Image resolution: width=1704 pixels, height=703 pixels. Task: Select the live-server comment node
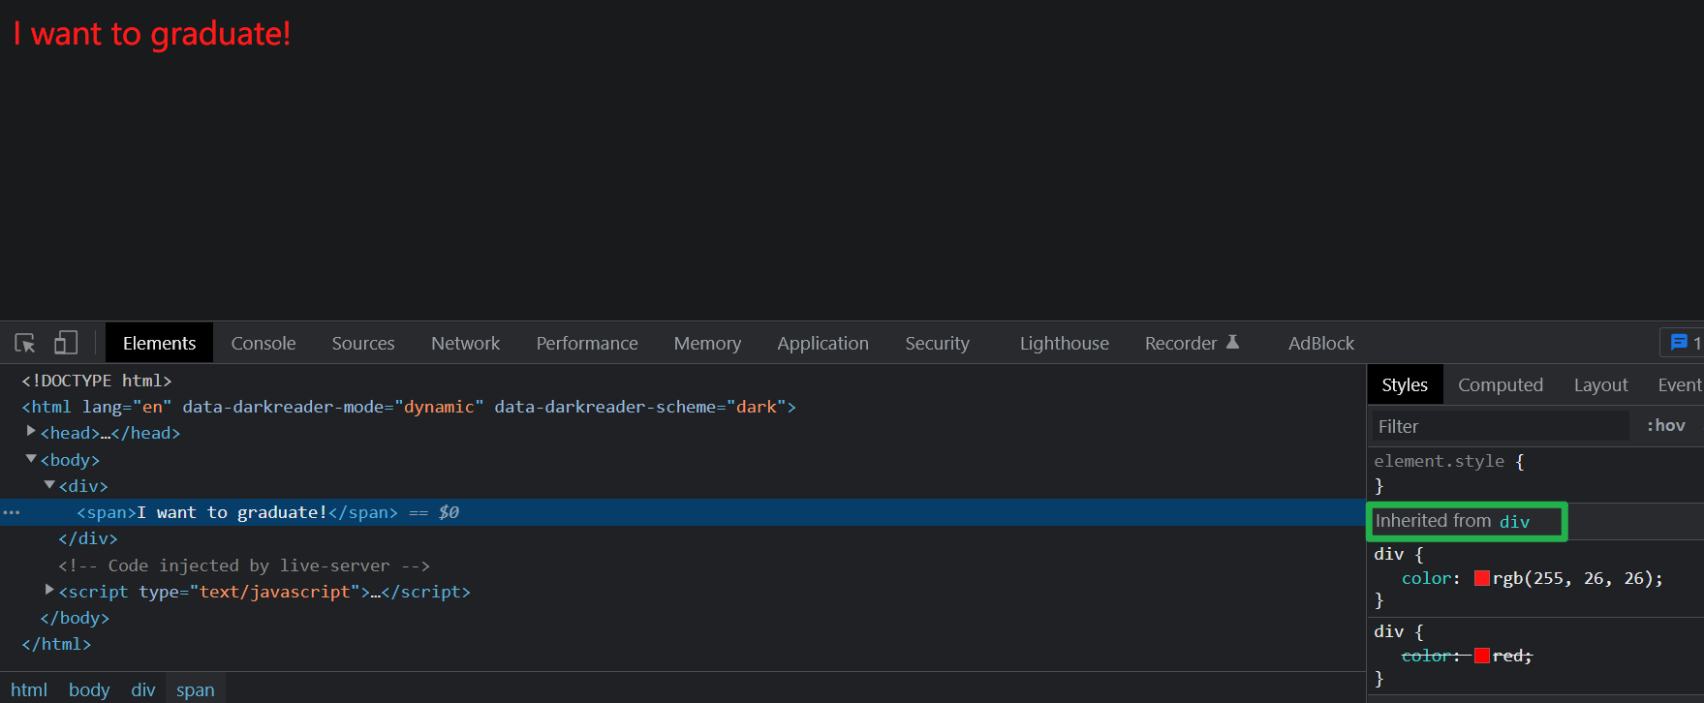(x=244, y=565)
